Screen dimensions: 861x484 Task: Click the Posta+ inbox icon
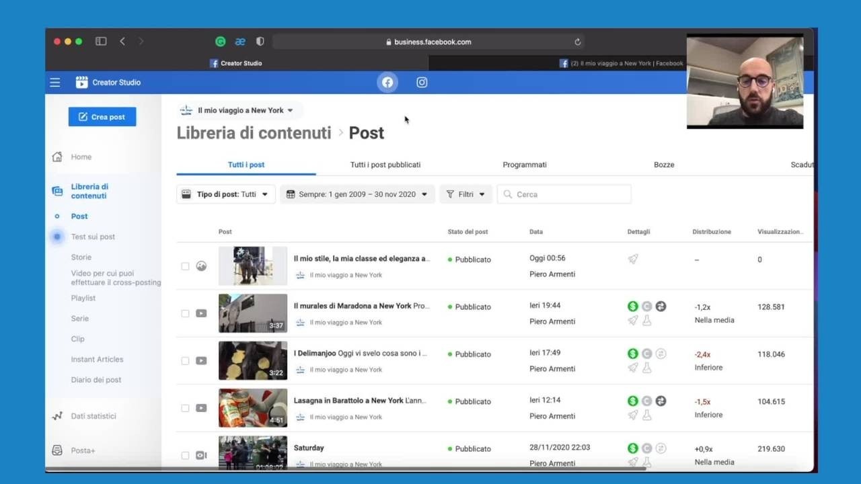point(57,450)
